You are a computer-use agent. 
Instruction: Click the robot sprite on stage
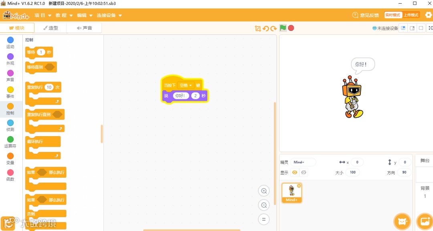coord(353,97)
